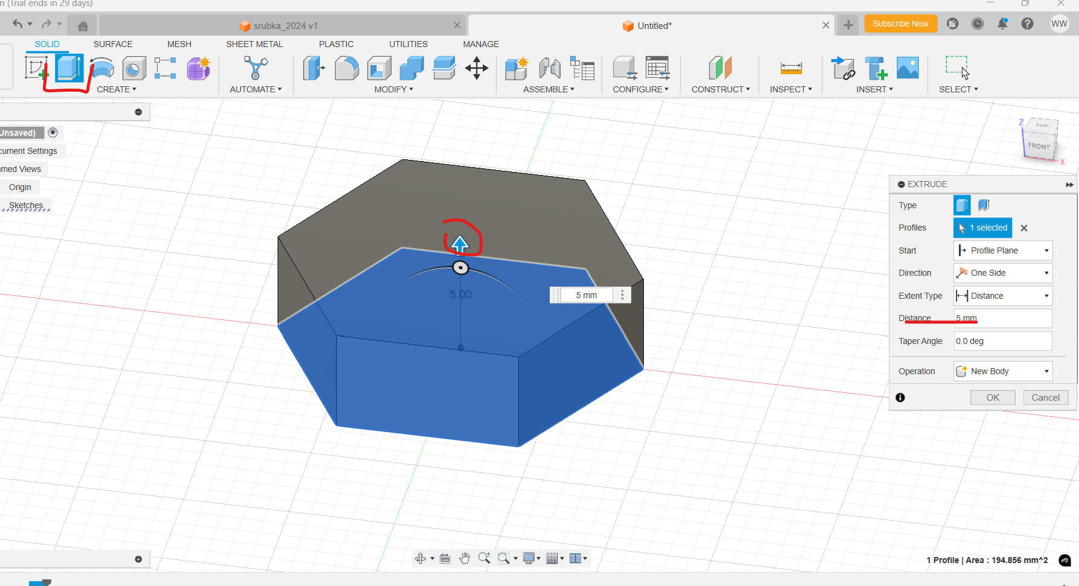Expand the comments panel plus button
The width and height of the screenshot is (1079, 586).
(138, 559)
